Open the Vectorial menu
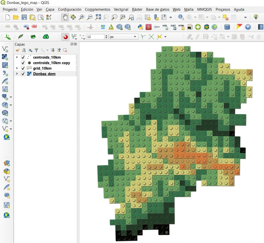This screenshot has width=264, height=243. 121,10
